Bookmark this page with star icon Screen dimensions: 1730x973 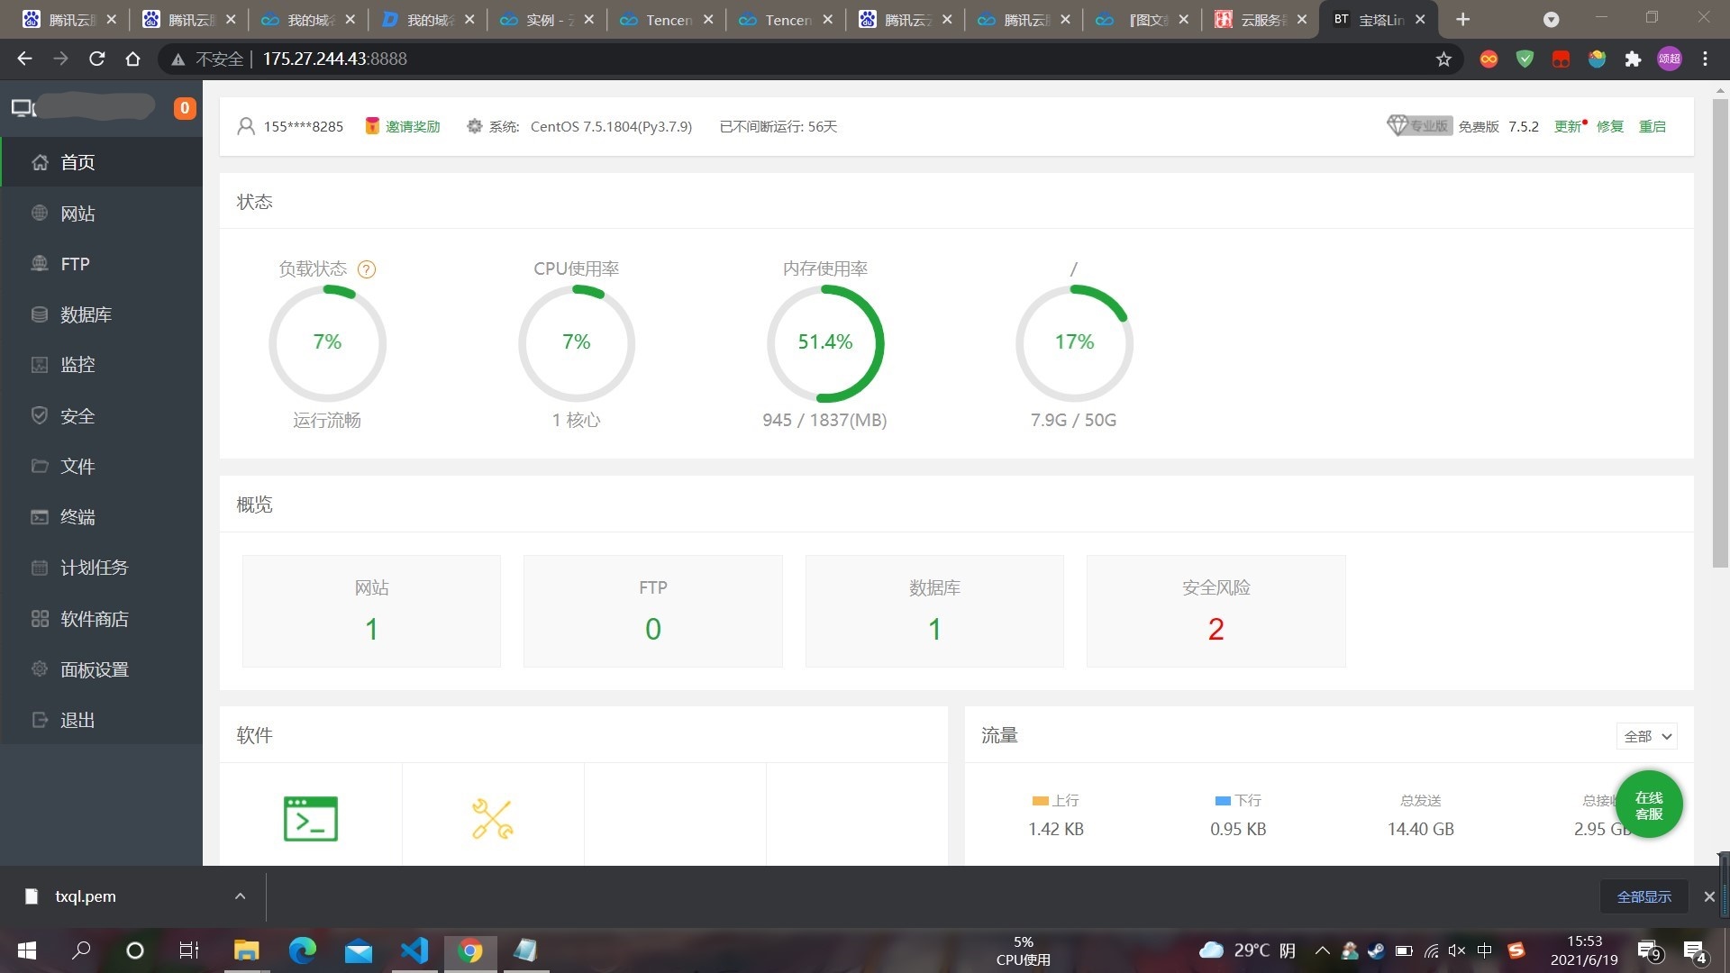click(x=1444, y=59)
